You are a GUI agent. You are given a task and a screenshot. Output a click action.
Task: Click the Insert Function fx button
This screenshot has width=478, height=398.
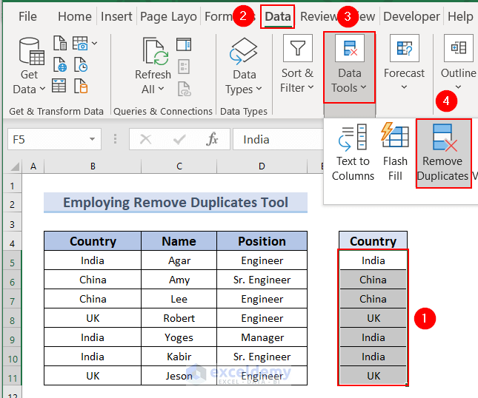coord(212,139)
